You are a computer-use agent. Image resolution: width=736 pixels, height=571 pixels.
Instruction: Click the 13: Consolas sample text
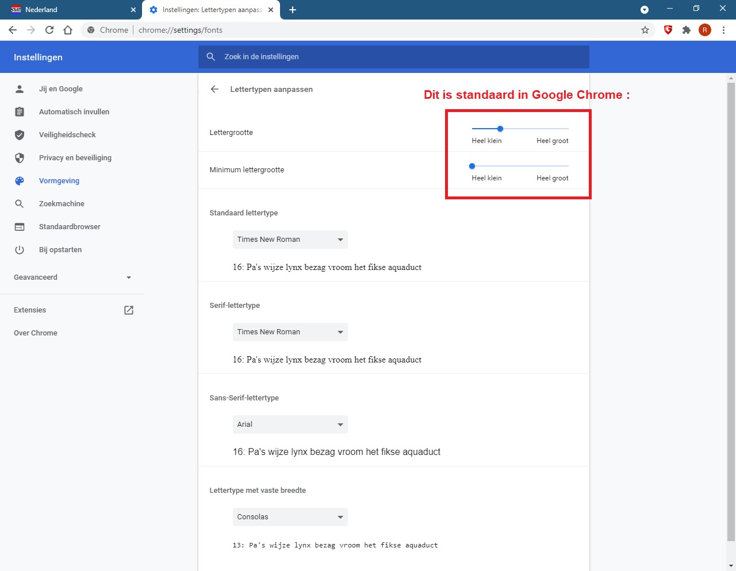point(335,545)
